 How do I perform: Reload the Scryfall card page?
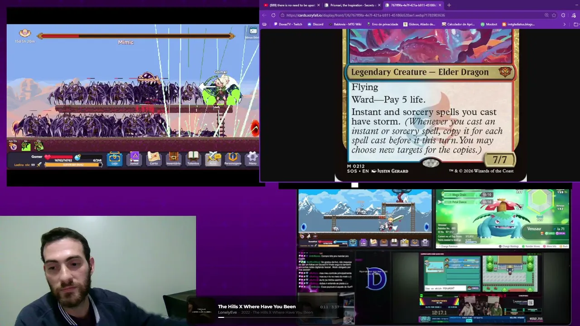point(273,15)
